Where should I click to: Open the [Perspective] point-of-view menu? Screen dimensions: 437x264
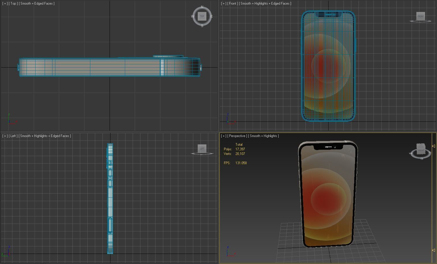click(x=237, y=136)
